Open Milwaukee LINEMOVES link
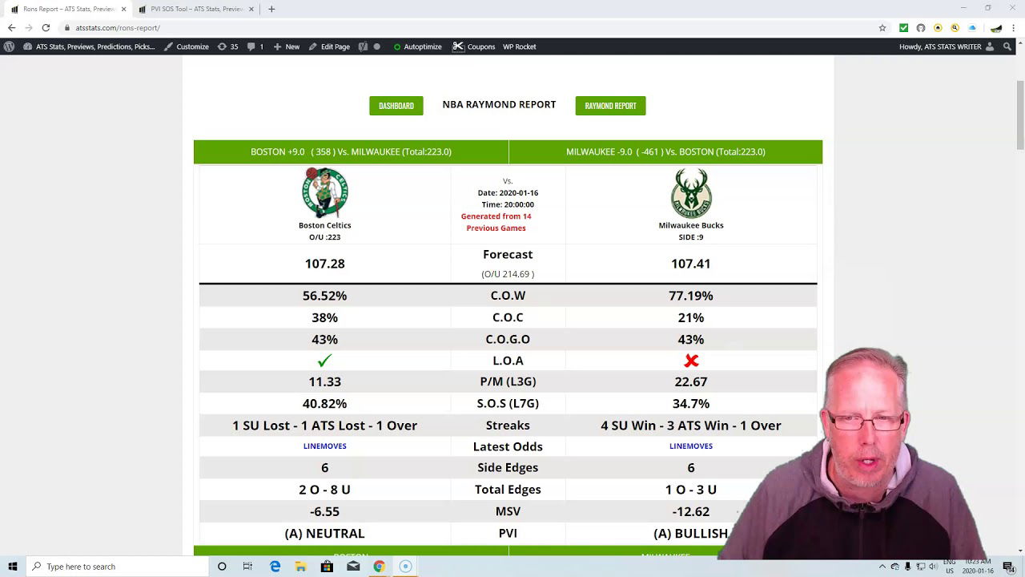This screenshot has width=1025, height=577. pos(690,446)
